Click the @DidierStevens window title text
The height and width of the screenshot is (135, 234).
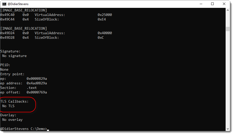[x=18, y=4]
